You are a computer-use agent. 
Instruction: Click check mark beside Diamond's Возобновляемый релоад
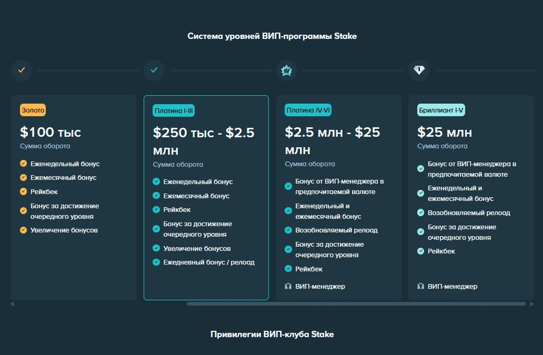tap(420, 212)
